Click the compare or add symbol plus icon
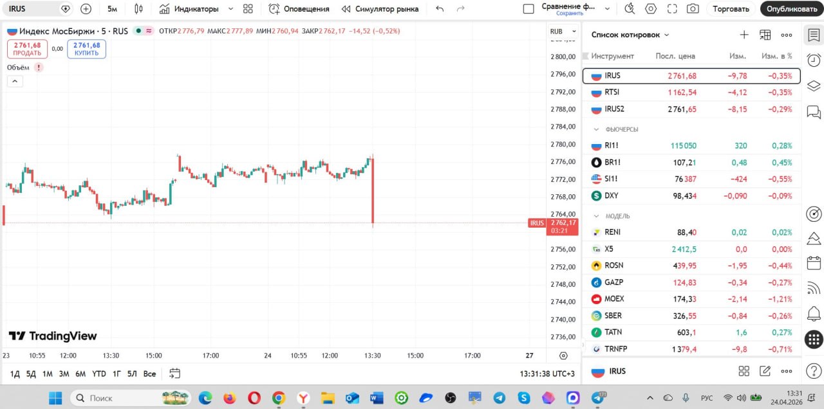Image resolution: width=824 pixels, height=409 pixels. 86,9
